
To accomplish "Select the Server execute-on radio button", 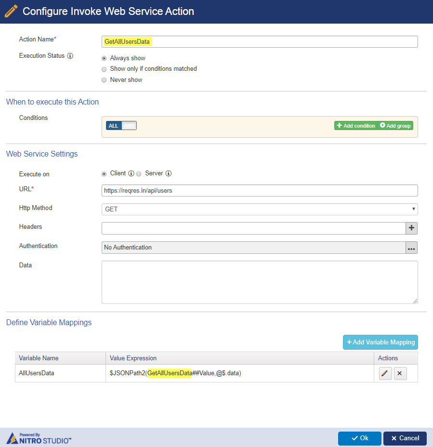I will [x=139, y=174].
